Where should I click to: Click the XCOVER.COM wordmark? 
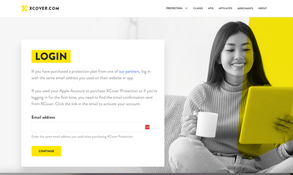pos(44,8)
